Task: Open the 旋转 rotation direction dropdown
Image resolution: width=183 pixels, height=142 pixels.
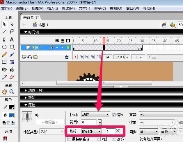Action: point(91,132)
